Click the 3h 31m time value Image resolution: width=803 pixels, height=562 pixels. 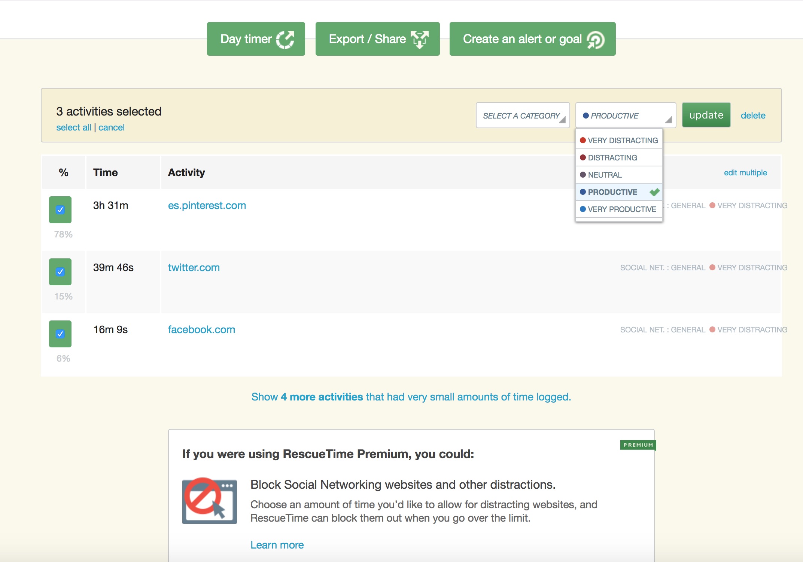click(111, 206)
